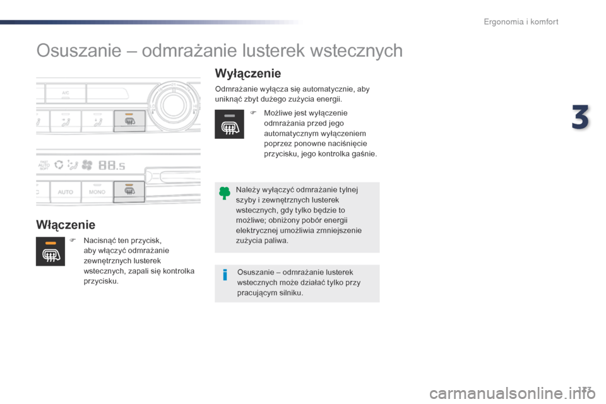Click the air recirculation icon in the climate display
The image size is (606, 404).
click(59, 165)
